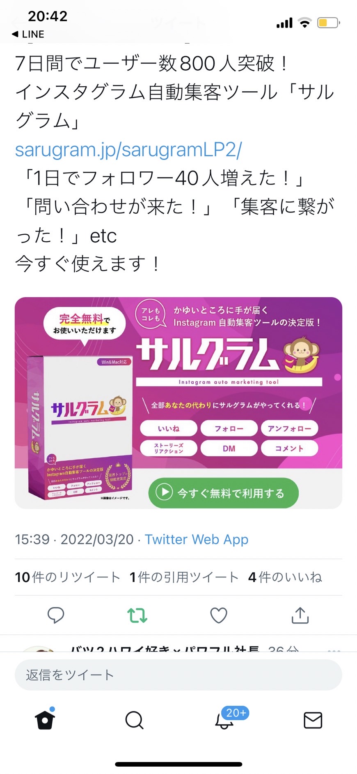
Task: Open the サルグラム promotional image card
Action: point(178,403)
